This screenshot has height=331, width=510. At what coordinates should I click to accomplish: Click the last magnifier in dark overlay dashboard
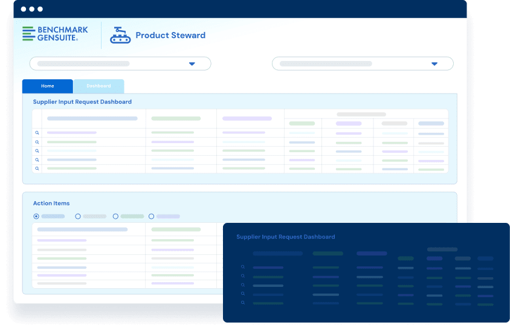click(243, 303)
